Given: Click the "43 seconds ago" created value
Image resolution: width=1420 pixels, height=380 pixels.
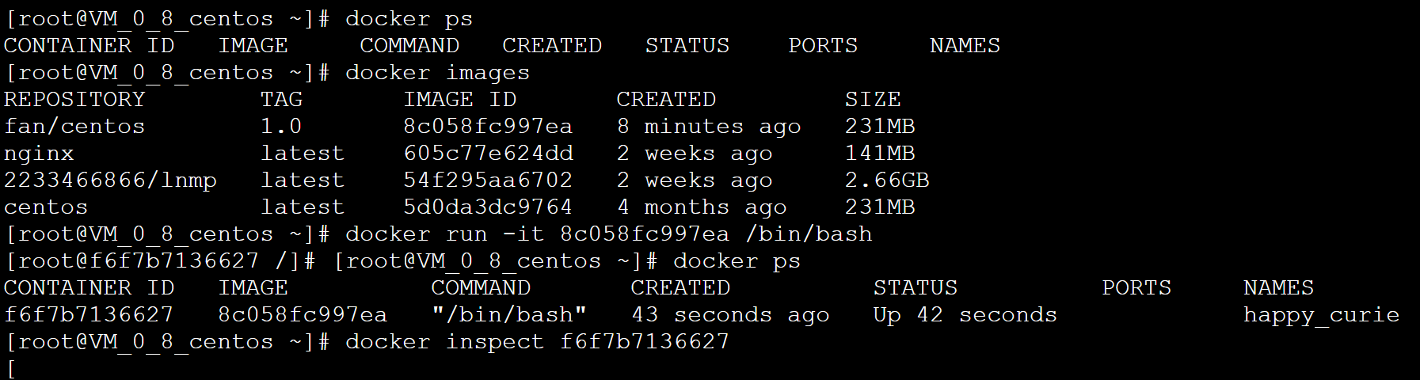Looking at the screenshot, I should click(x=730, y=315).
